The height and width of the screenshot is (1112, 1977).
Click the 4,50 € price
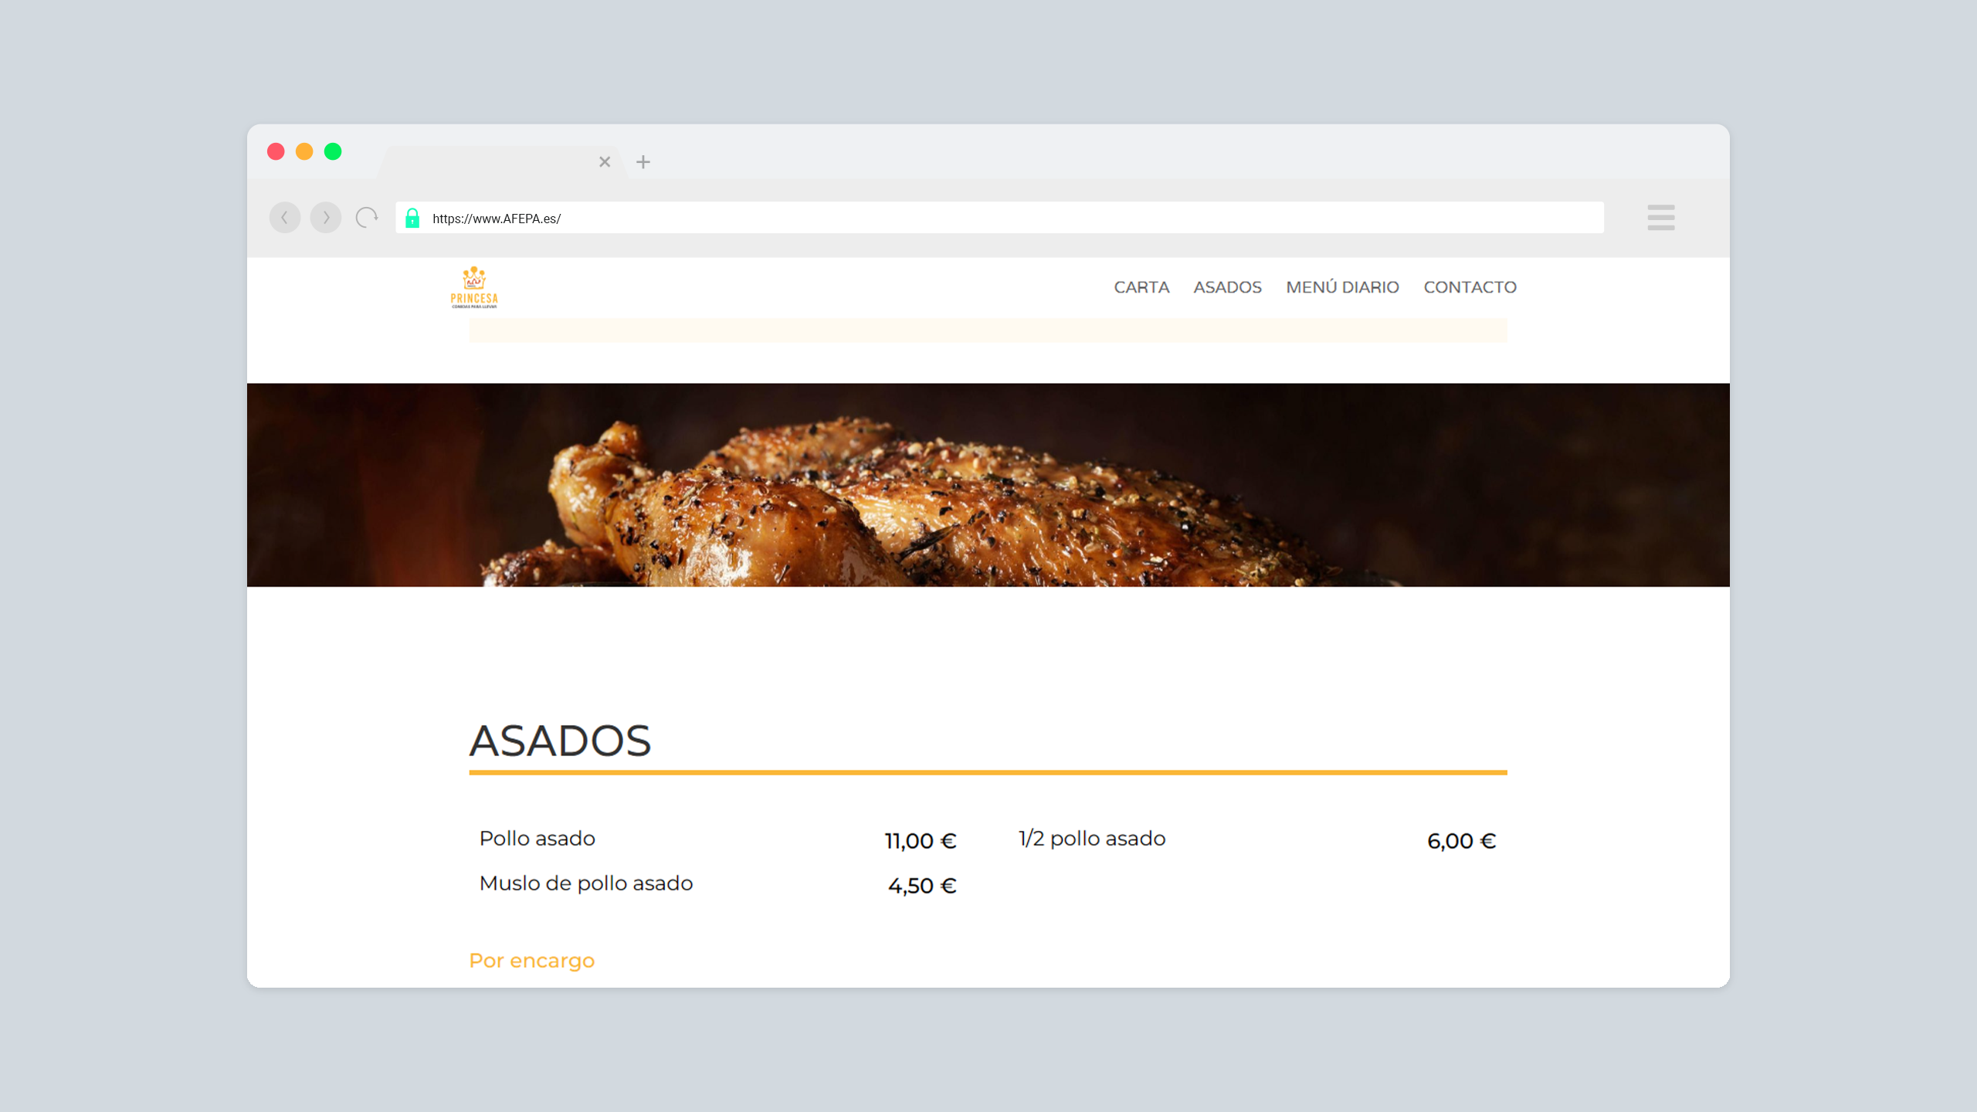tap(922, 886)
